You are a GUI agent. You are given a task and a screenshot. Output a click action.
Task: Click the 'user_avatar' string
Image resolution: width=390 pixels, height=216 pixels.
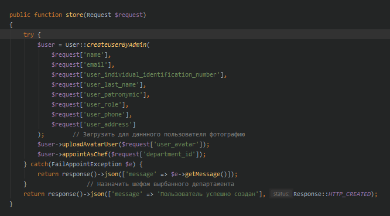pyautogui.click(x=176, y=144)
